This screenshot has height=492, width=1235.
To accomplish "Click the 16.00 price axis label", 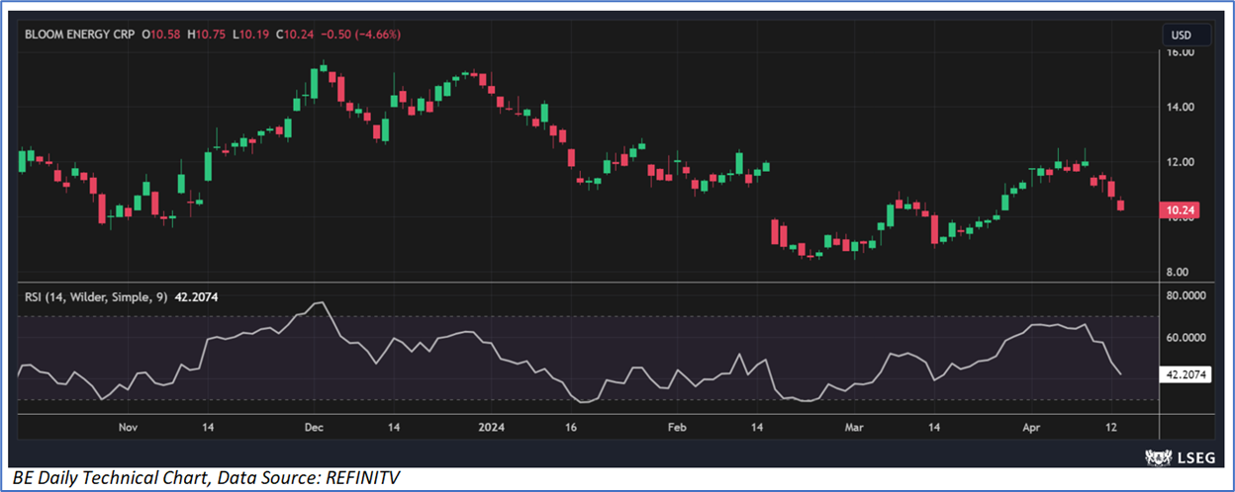I will 1182,52.
